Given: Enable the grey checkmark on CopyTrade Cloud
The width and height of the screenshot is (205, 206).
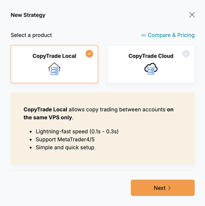Looking at the screenshot, I should pos(186,54).
